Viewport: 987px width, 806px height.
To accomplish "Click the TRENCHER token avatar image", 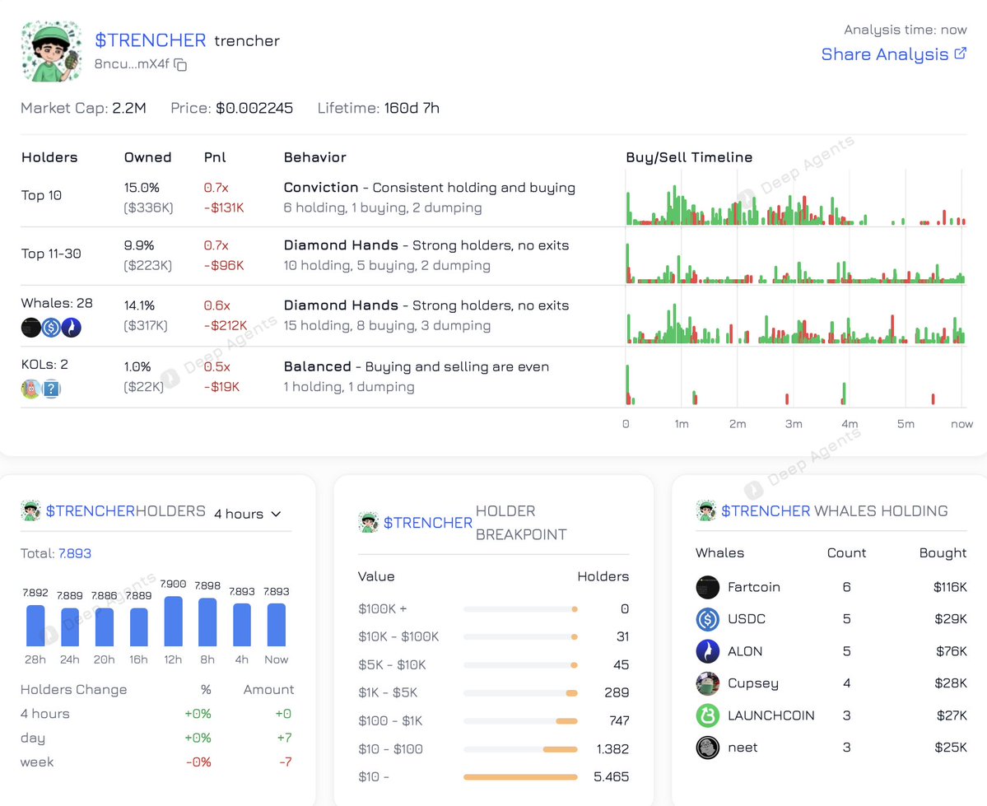I will click(x=51, y=51).
